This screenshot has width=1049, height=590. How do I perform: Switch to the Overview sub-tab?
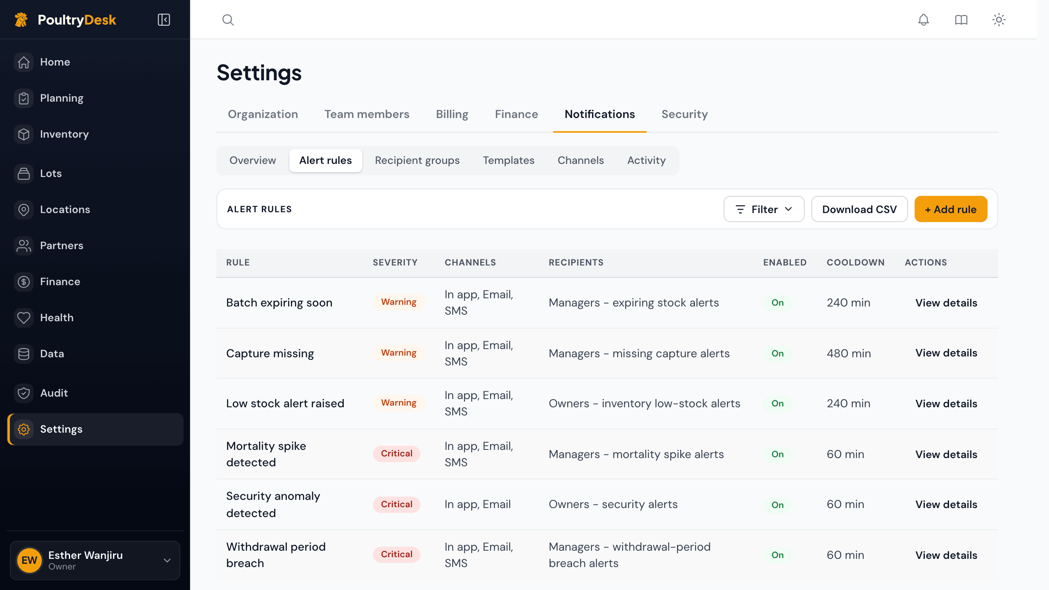(x=252, y=161)
